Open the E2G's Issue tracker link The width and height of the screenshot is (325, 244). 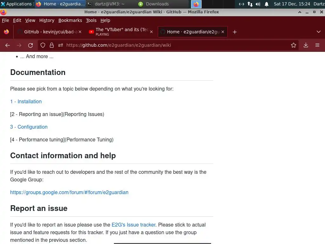coord(134,225)
